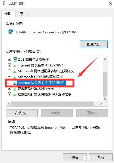Uncheck the Internet 协议版本 4 (TCP/IPv4) checkbox
This screenshot has height=163, width=114.
9,65
